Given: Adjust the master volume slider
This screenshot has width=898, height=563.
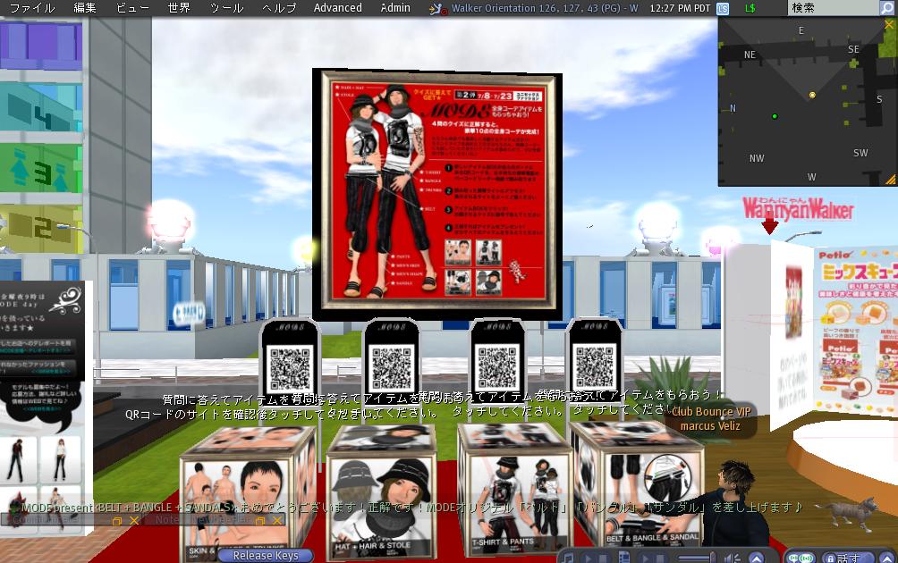Looking at the screenshot, I should point(697,558).
